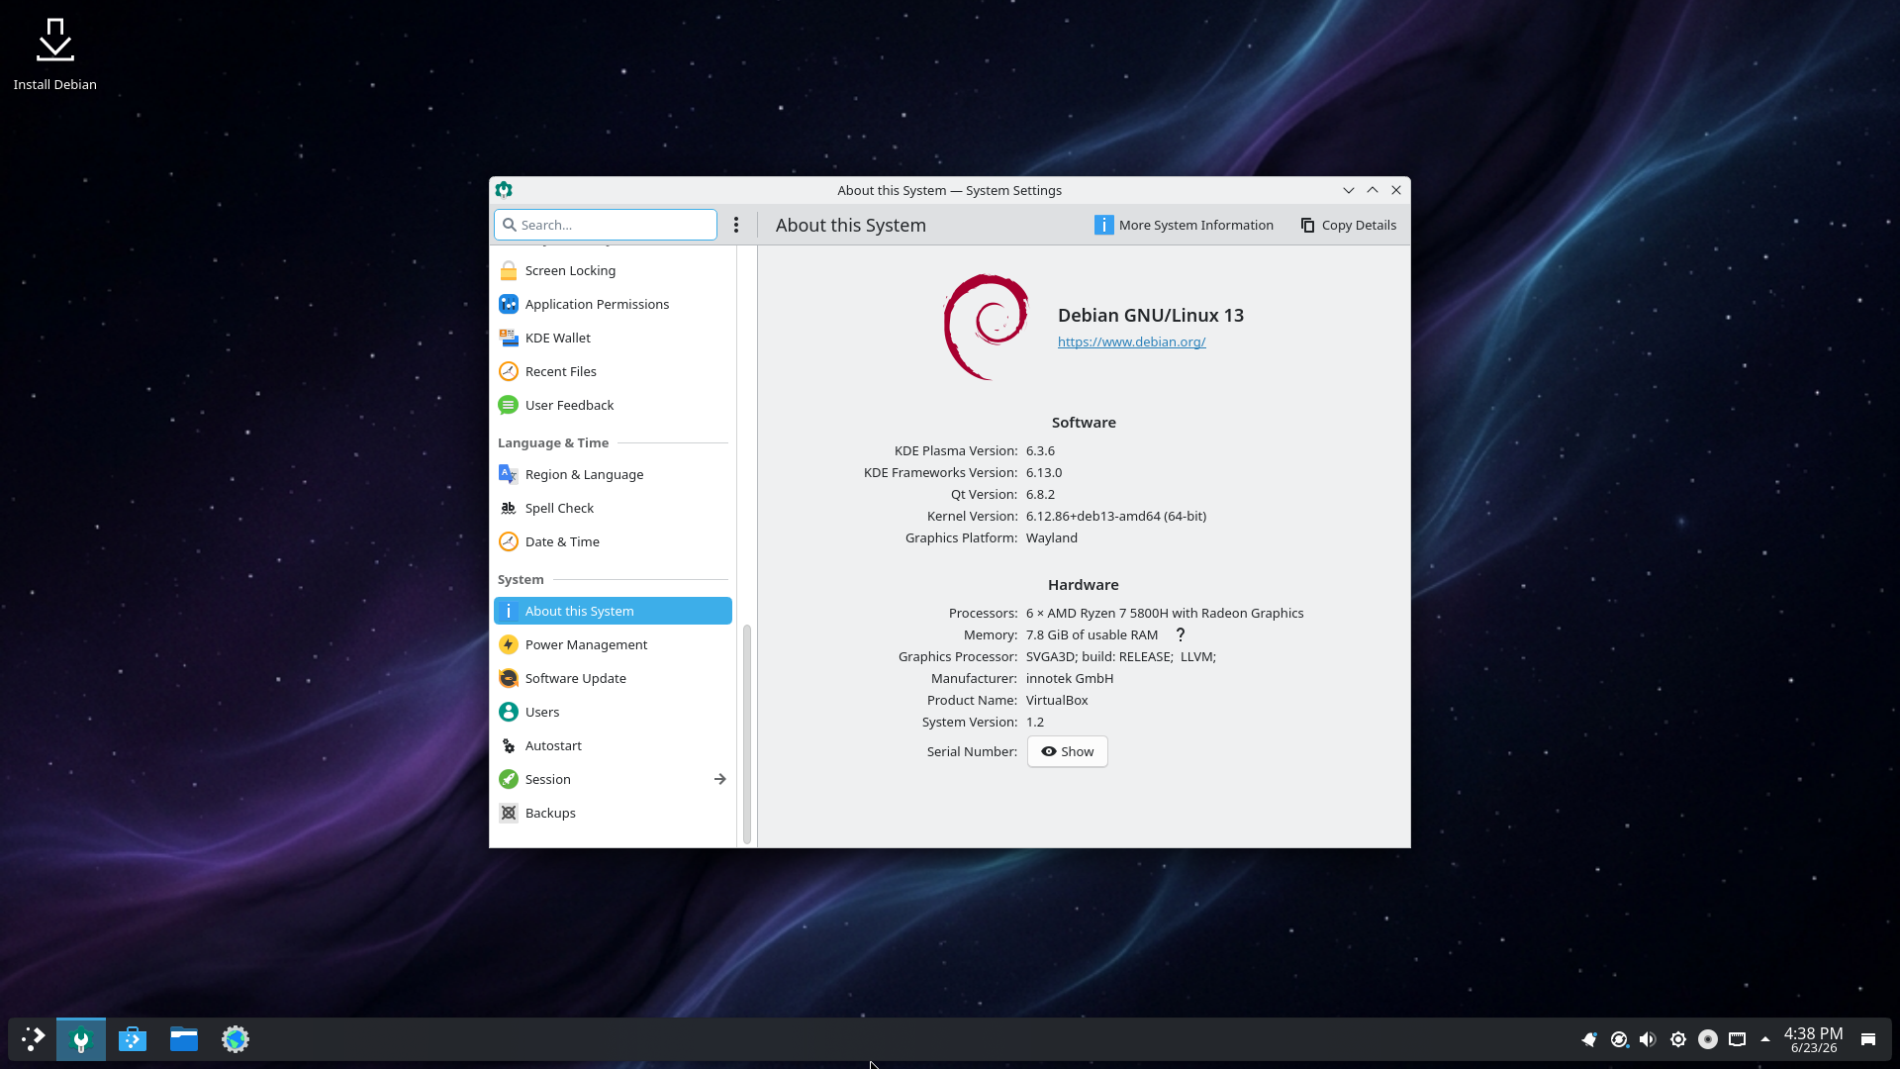Open KDE Wallet settings
This screenshot has width=1900, height=1069.
tap(613, 338)
